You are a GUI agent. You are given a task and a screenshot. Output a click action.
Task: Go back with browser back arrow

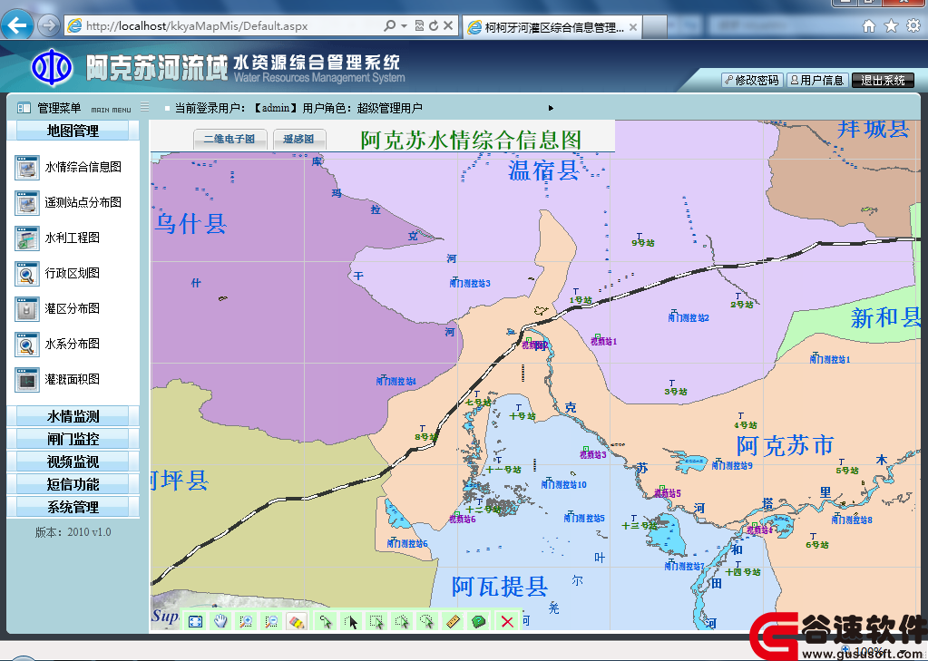(x=17, y=25)
